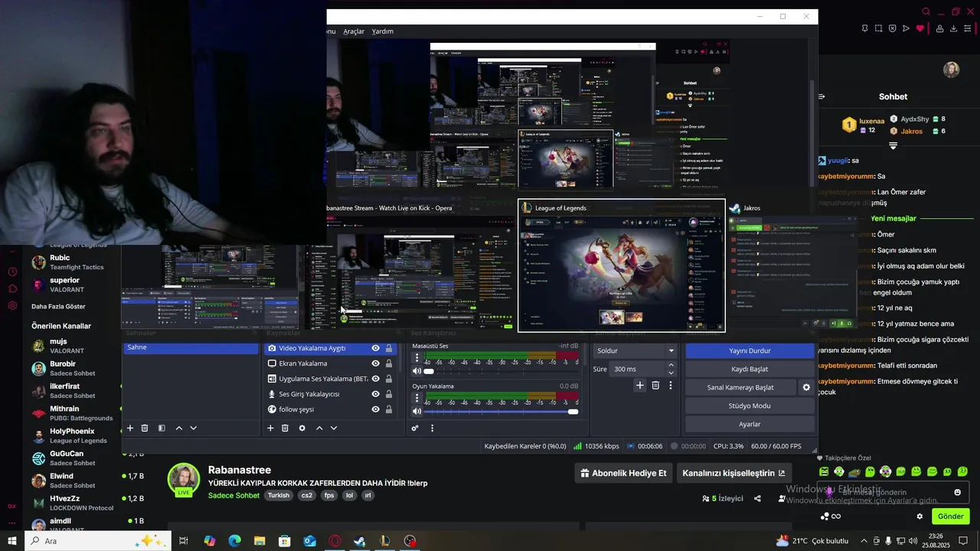The width and height of the screenshot is (980, 551).
Task: Remove the selected source in OBS
Action: click(285, 429)
